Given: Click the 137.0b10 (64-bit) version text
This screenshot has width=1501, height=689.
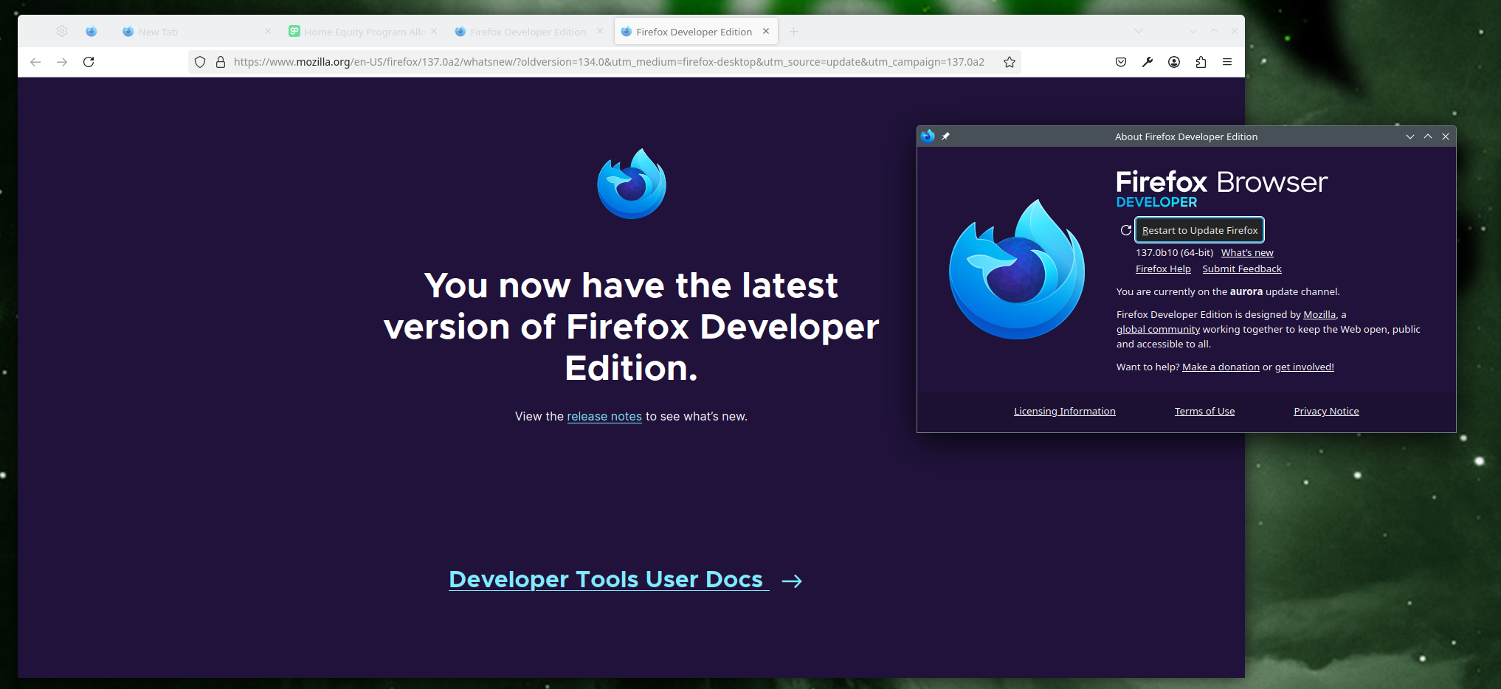Looking at the screenshot, I should (1174, 252).
